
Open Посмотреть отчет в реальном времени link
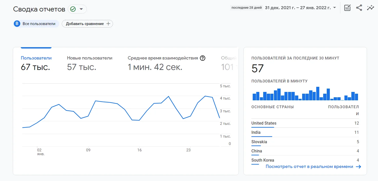(x=309, y=167)
